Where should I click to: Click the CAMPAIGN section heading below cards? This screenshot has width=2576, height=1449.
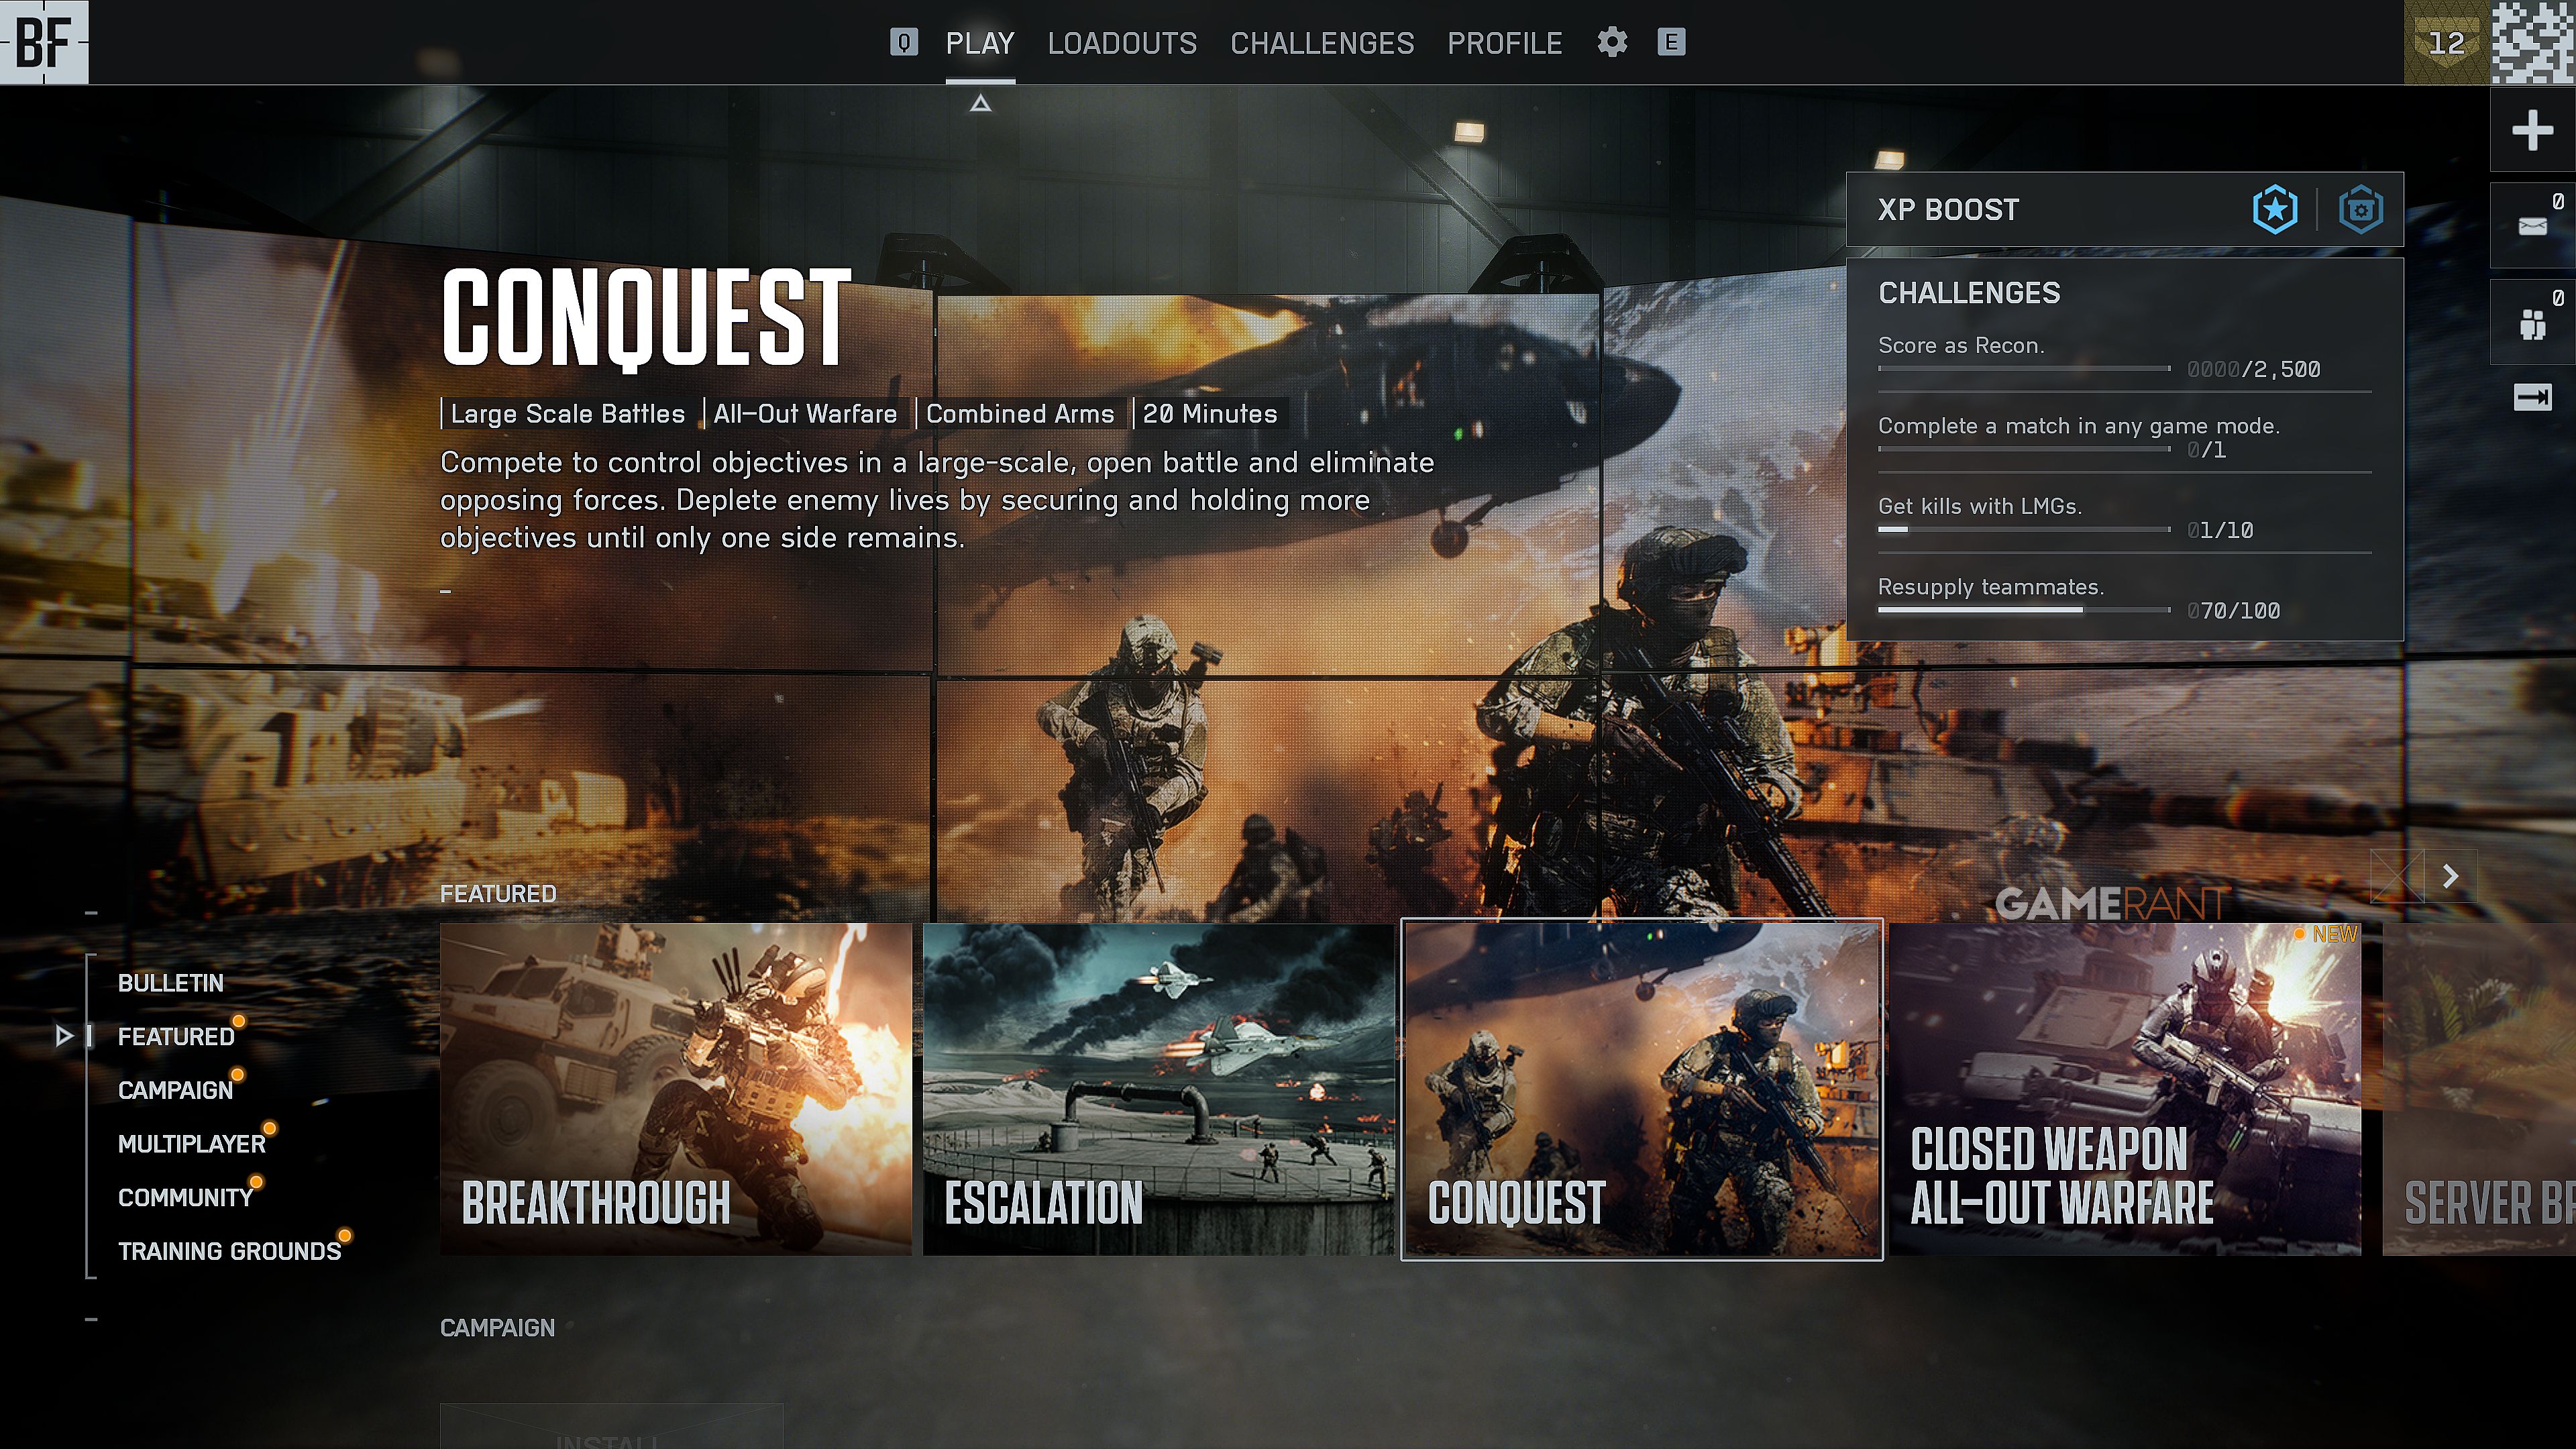(497, 1328)
